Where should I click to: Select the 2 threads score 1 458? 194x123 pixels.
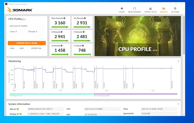[x=60, y=50]
